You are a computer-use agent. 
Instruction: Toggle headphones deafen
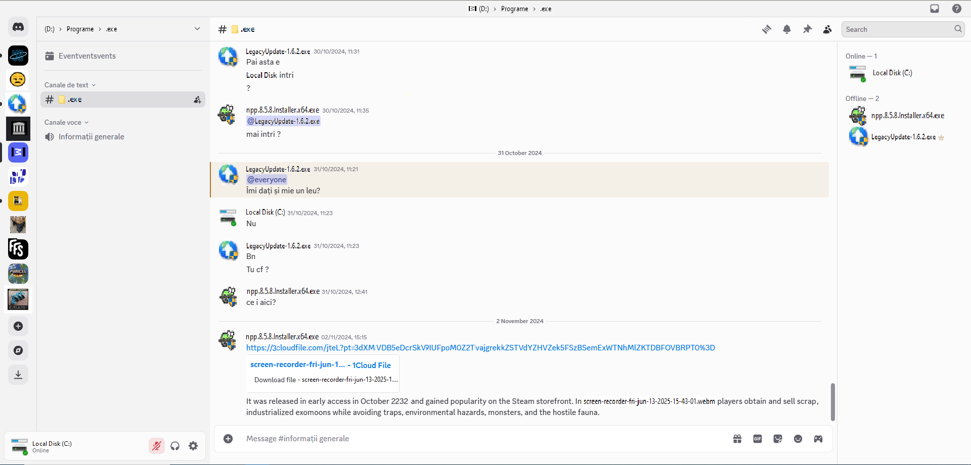[175, 446]
